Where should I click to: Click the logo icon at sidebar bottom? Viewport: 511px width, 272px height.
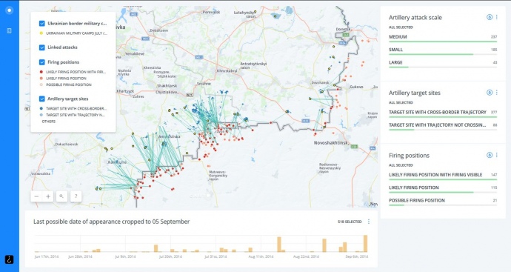[9, 259]
